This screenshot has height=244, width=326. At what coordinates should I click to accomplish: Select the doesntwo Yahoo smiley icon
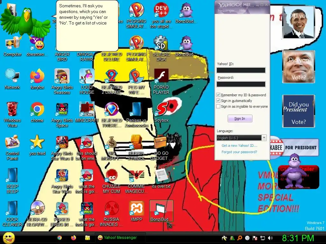click(x=37, y=47)
